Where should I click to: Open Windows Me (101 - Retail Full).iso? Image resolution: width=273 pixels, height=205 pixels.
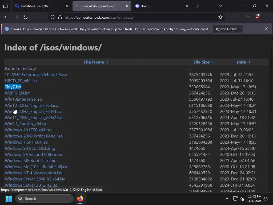point(37,167)
